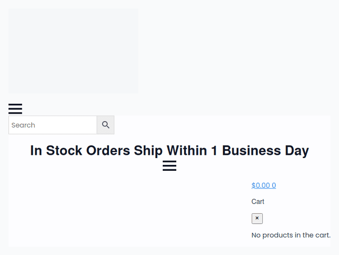339x255 pixels.
Task: Toggle the navigation menu above the search field
Action: click(15, 109)
